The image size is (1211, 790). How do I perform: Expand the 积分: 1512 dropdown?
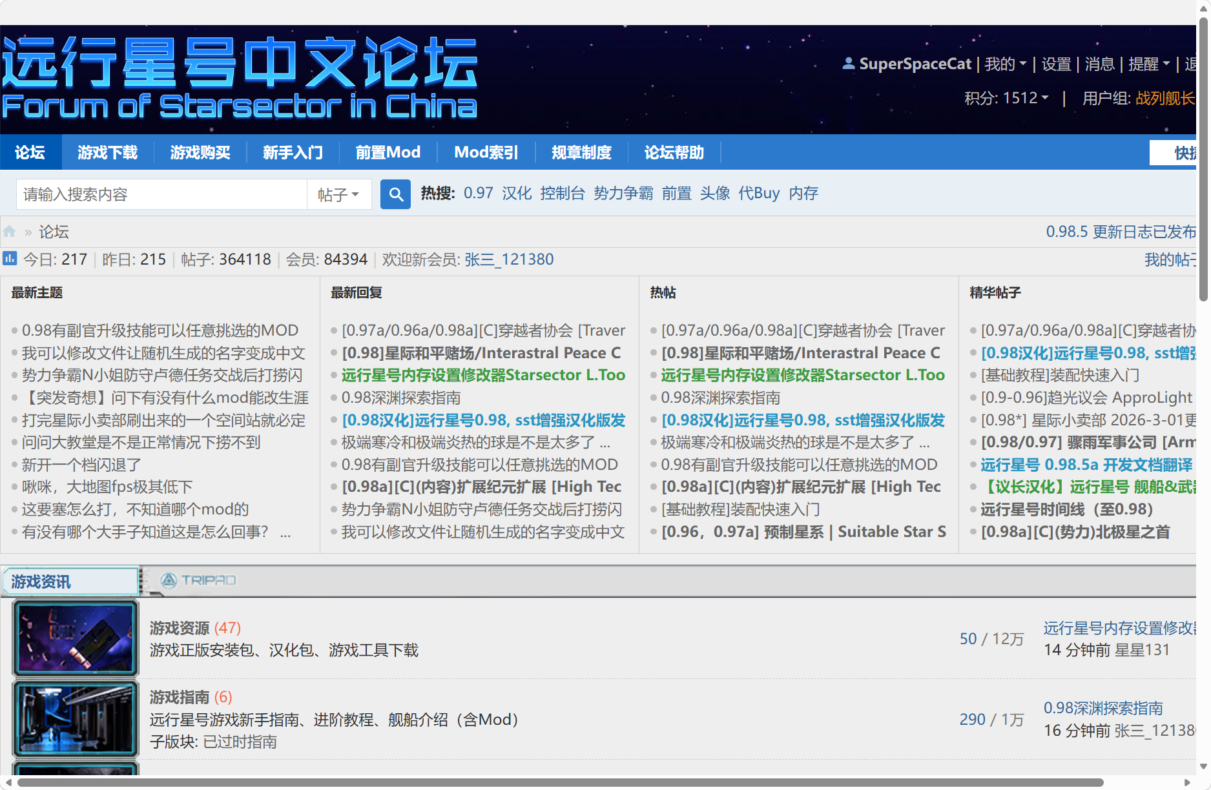click(1006, 98)
